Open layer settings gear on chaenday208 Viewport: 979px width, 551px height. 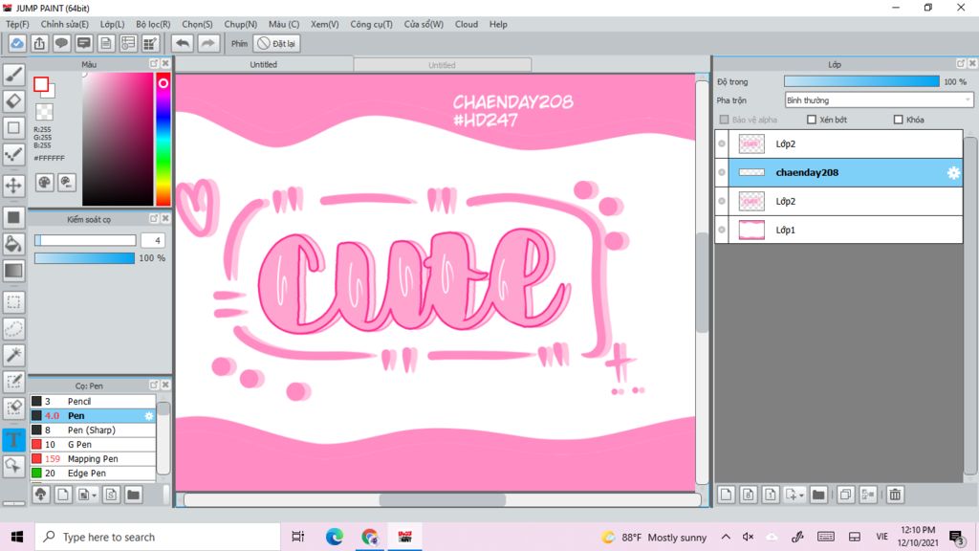[953, 173]
